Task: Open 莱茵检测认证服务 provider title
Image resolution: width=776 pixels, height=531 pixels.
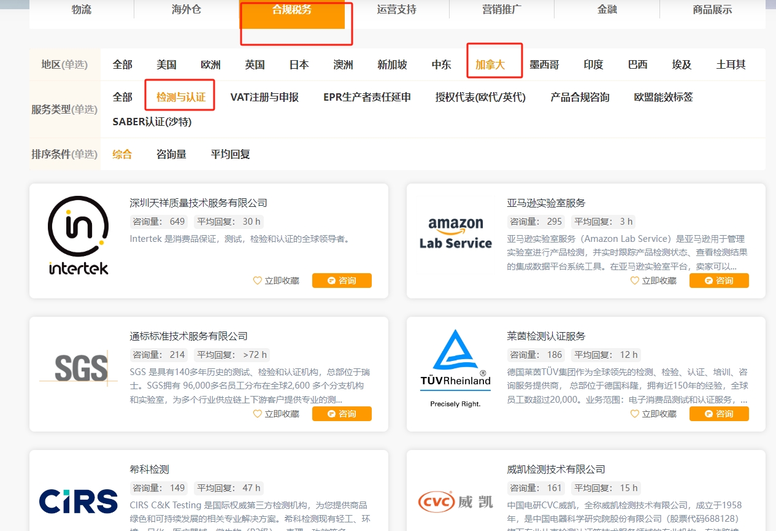Action: point(547,336)
